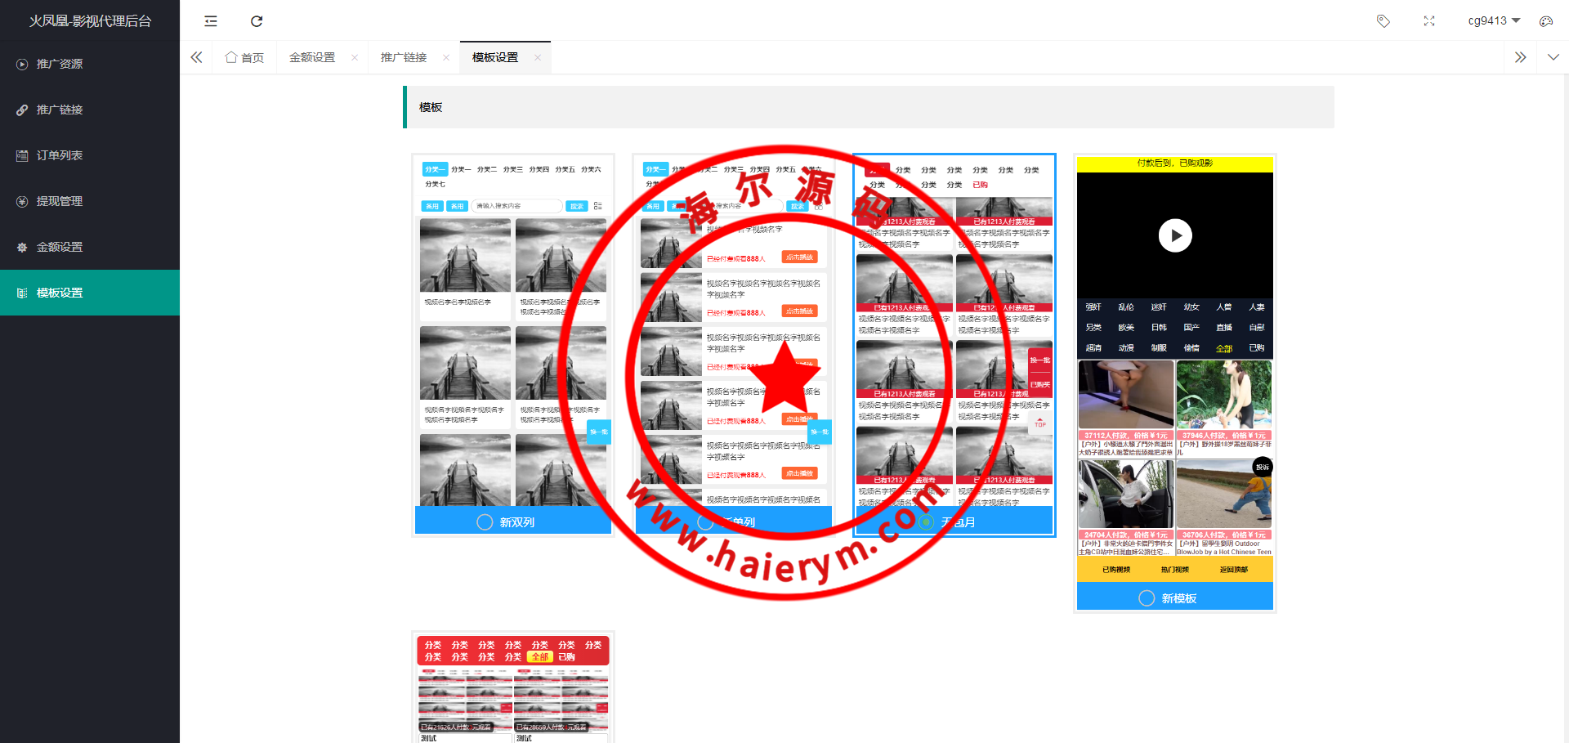Close the 模板设置 tab
The height and width of the screenshot is (743, 1569).
538,57
